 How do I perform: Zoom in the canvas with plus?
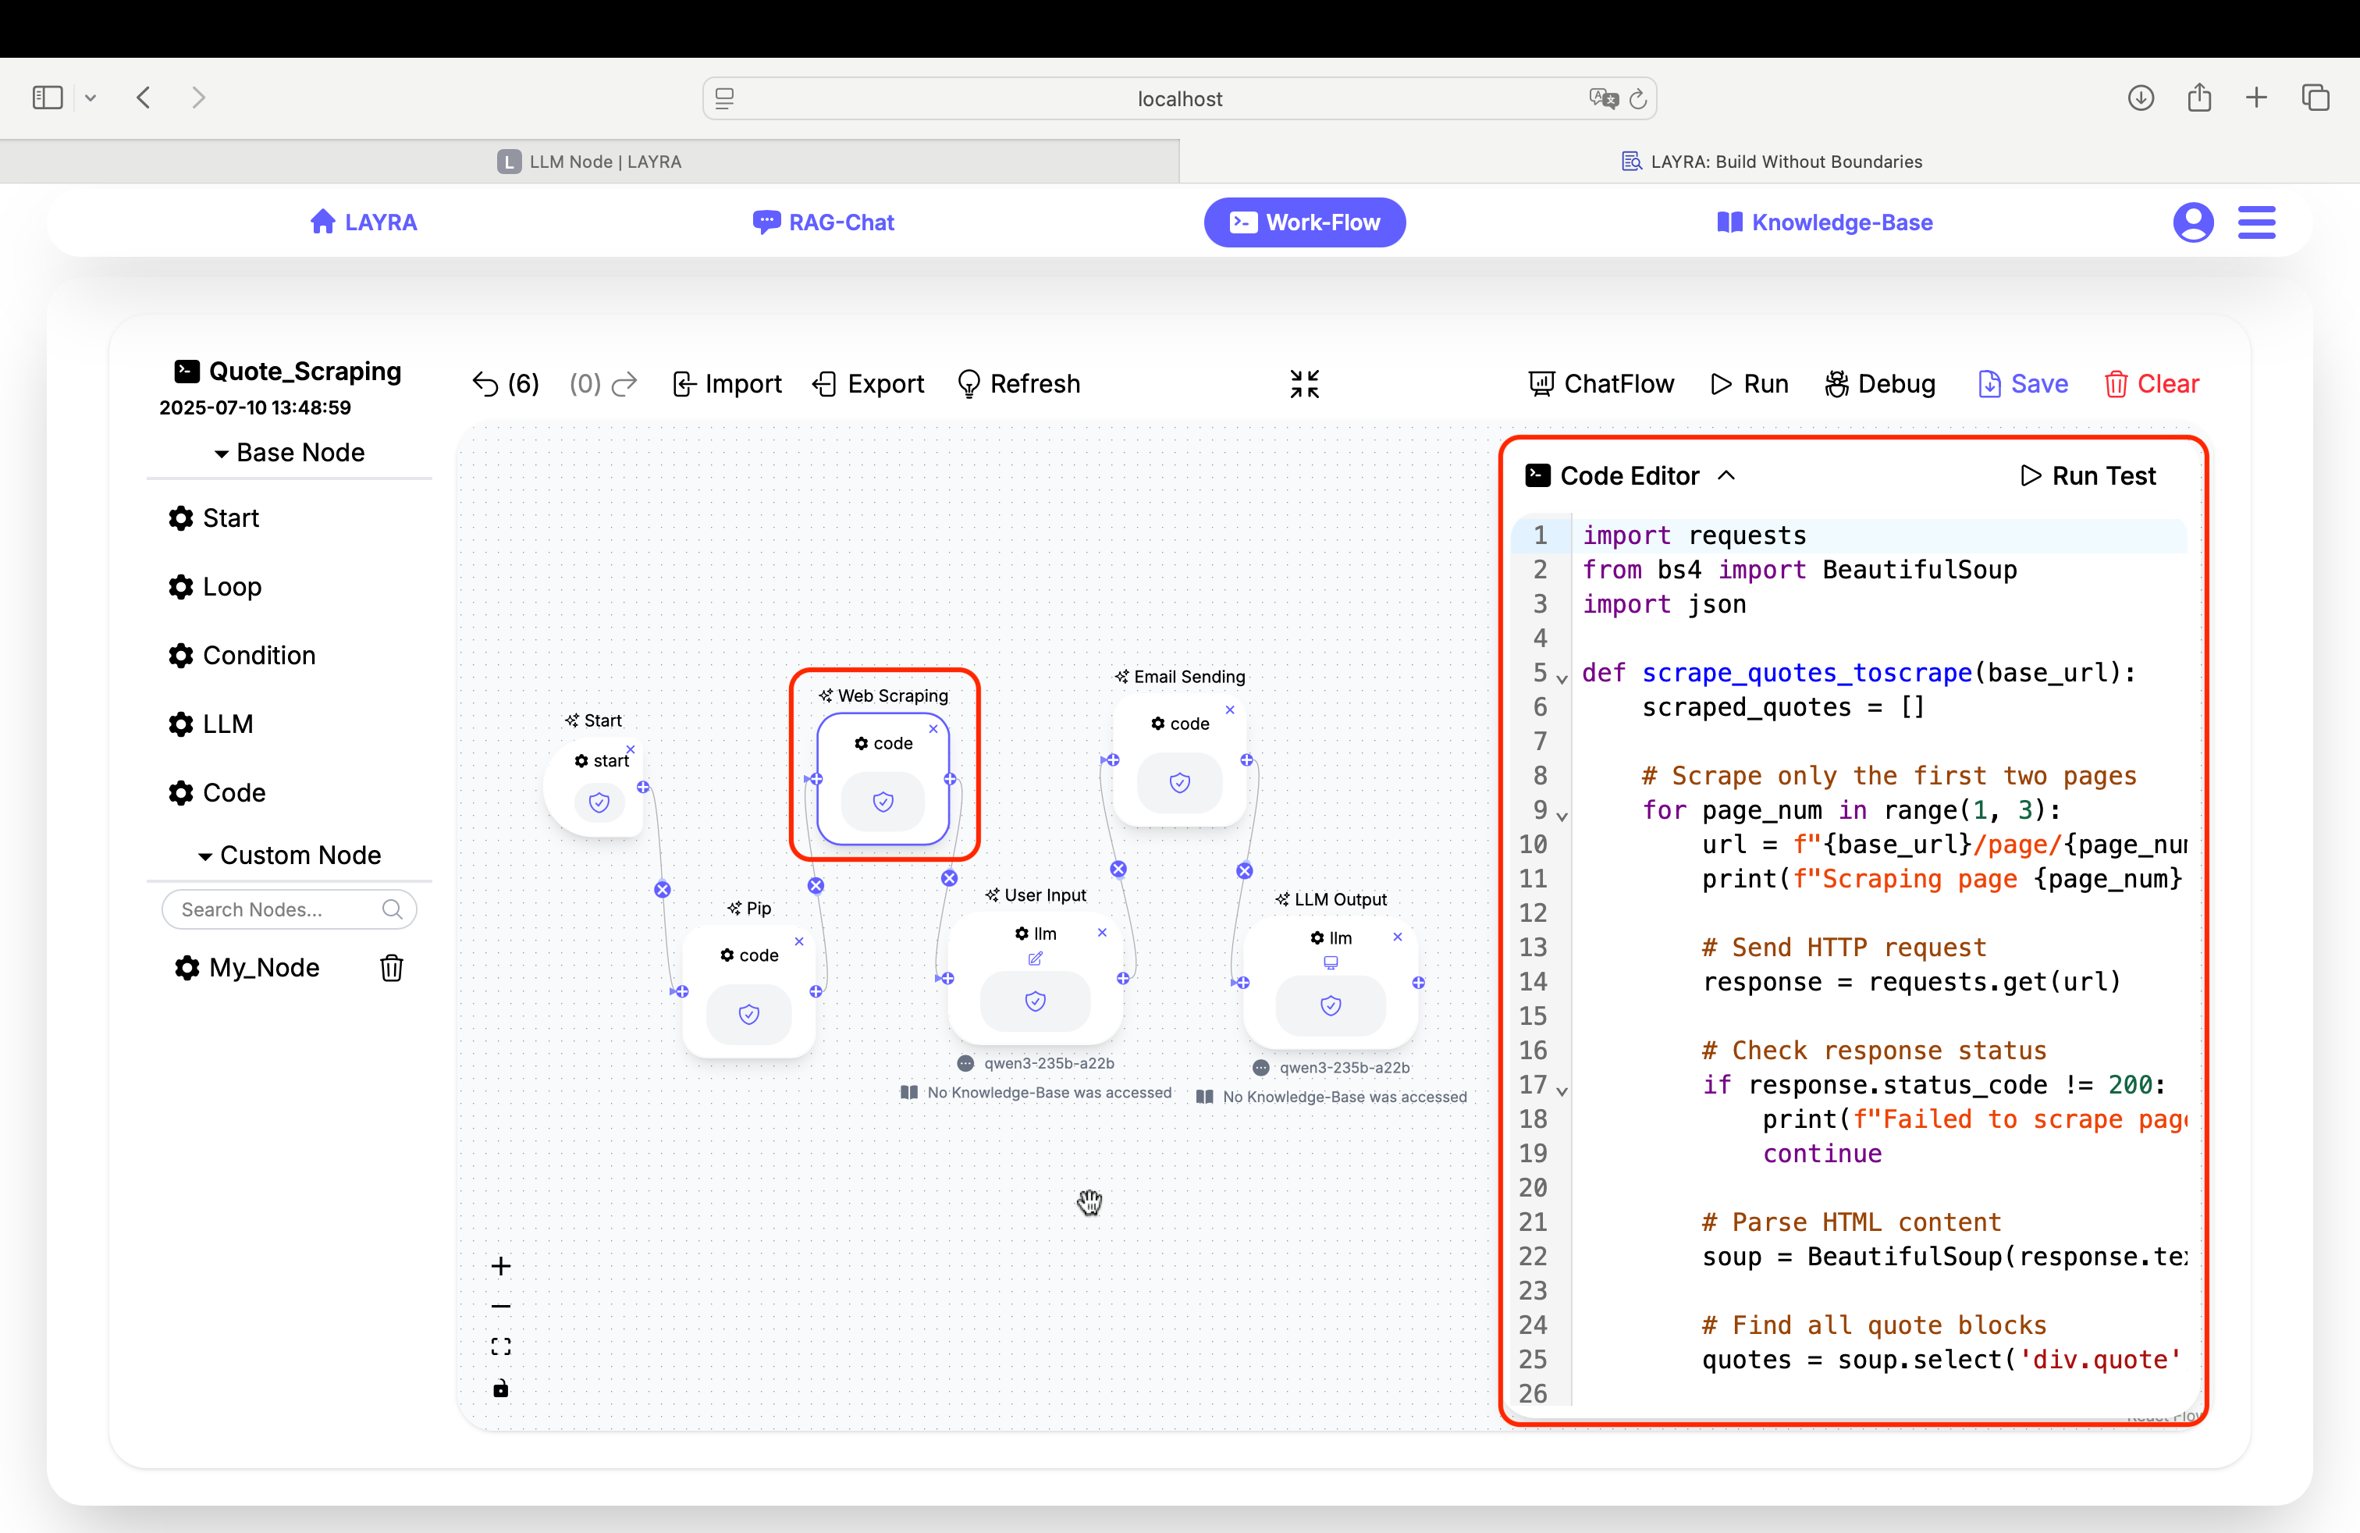(501, 1266)
